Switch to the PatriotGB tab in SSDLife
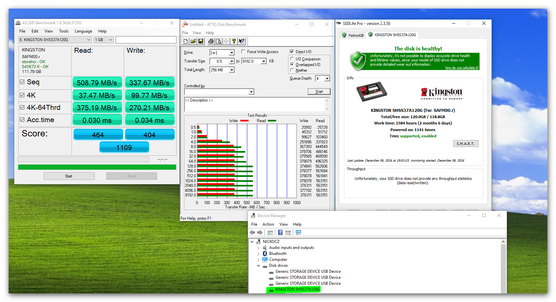This screenshot has width=556, height=302. click(353, 35)
